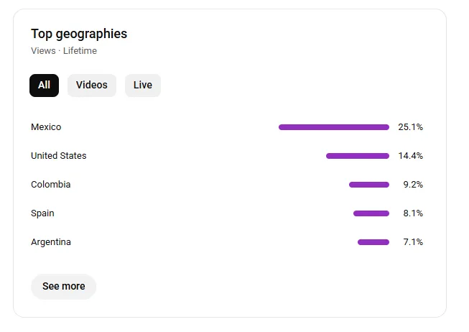
Task: Click the Spain purple percentage bar
Action: tap(371, 213)
